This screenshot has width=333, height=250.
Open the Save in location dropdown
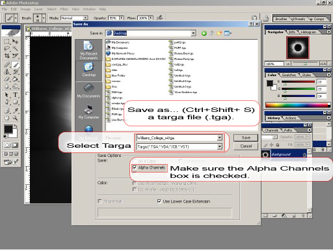click(x=193, y=33)
